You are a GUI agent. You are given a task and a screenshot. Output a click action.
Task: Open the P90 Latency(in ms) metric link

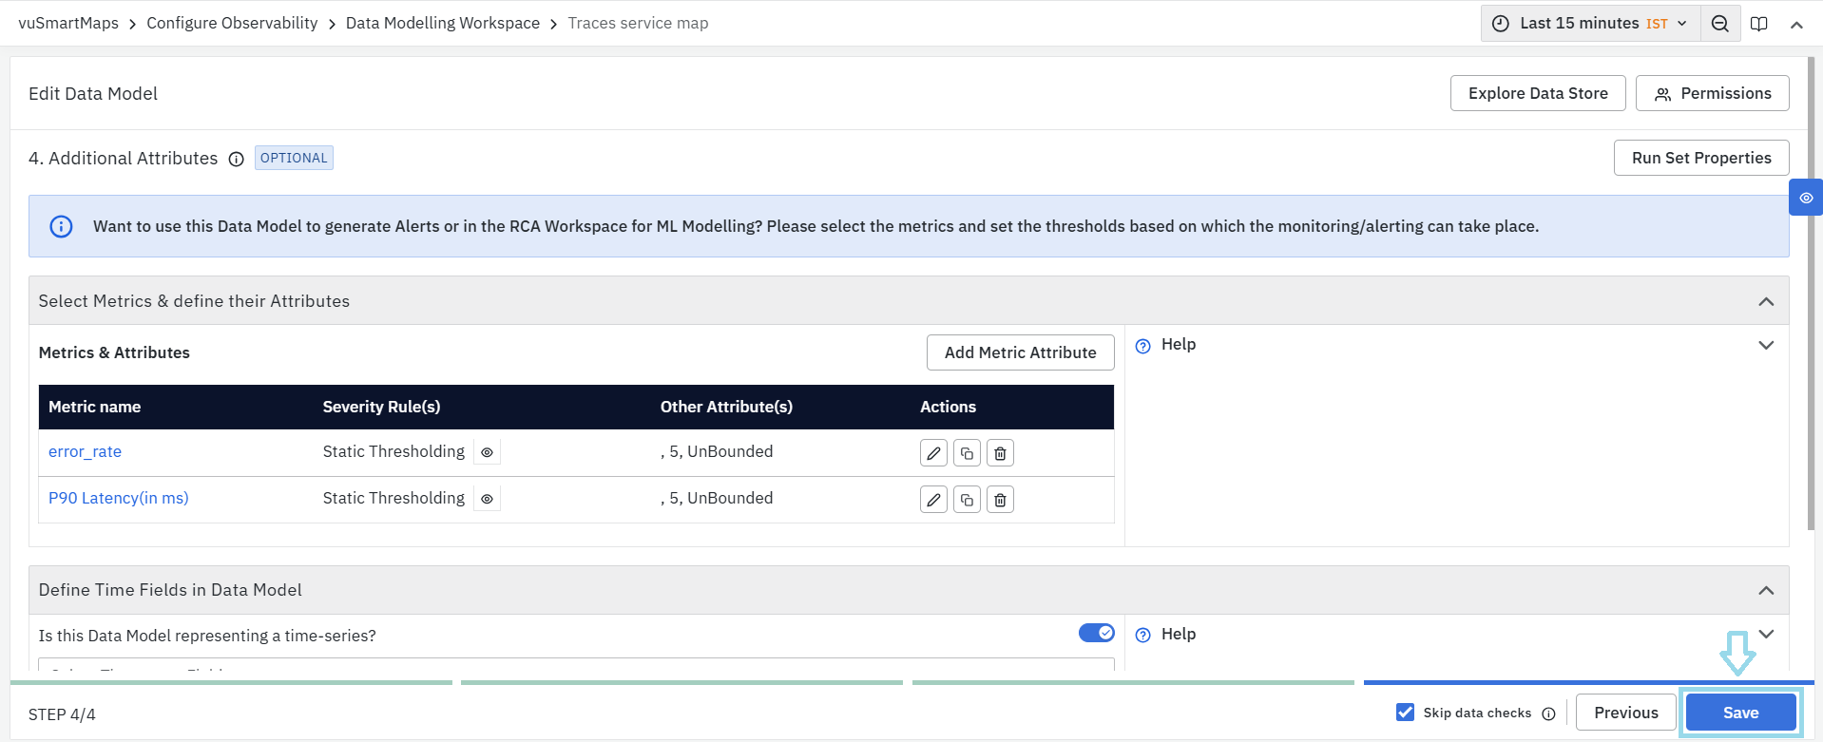click(119, 498)
